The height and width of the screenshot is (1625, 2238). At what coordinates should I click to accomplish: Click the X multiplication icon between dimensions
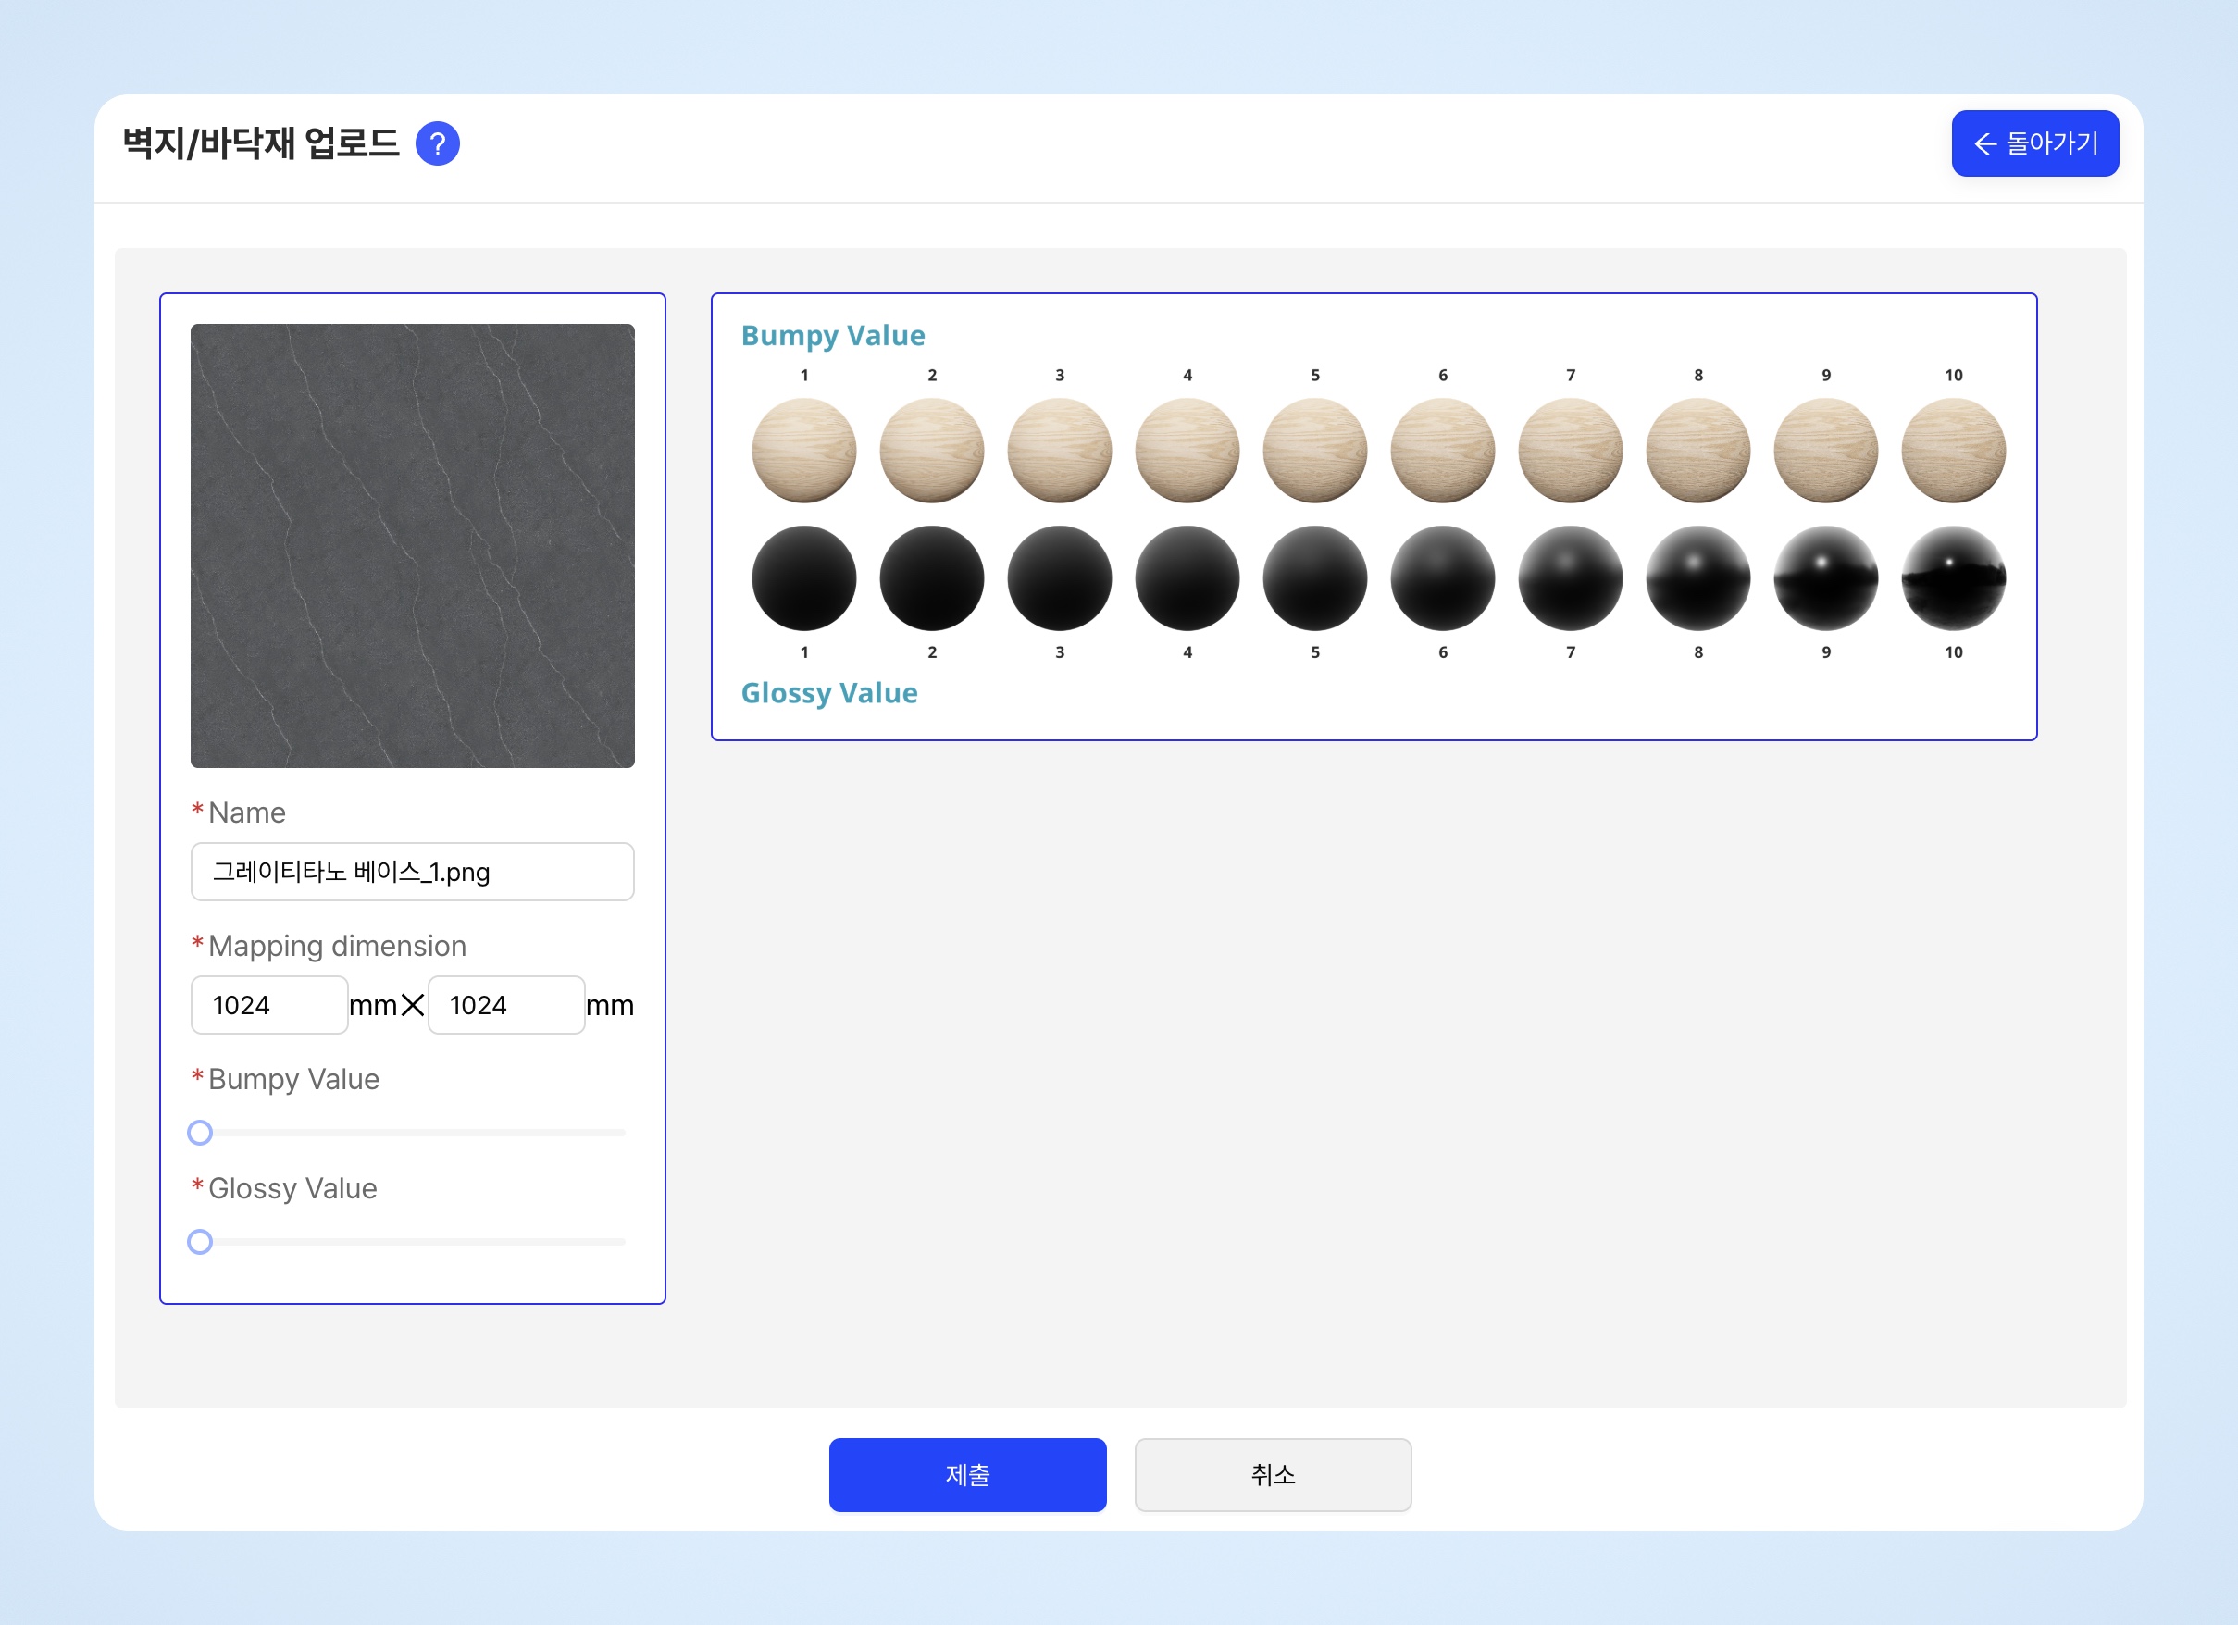point(413,1005)
